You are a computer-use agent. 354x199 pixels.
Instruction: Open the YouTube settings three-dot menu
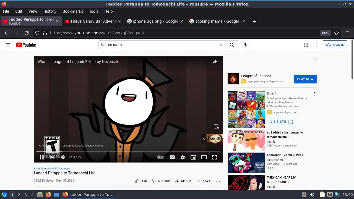[317, 45]
